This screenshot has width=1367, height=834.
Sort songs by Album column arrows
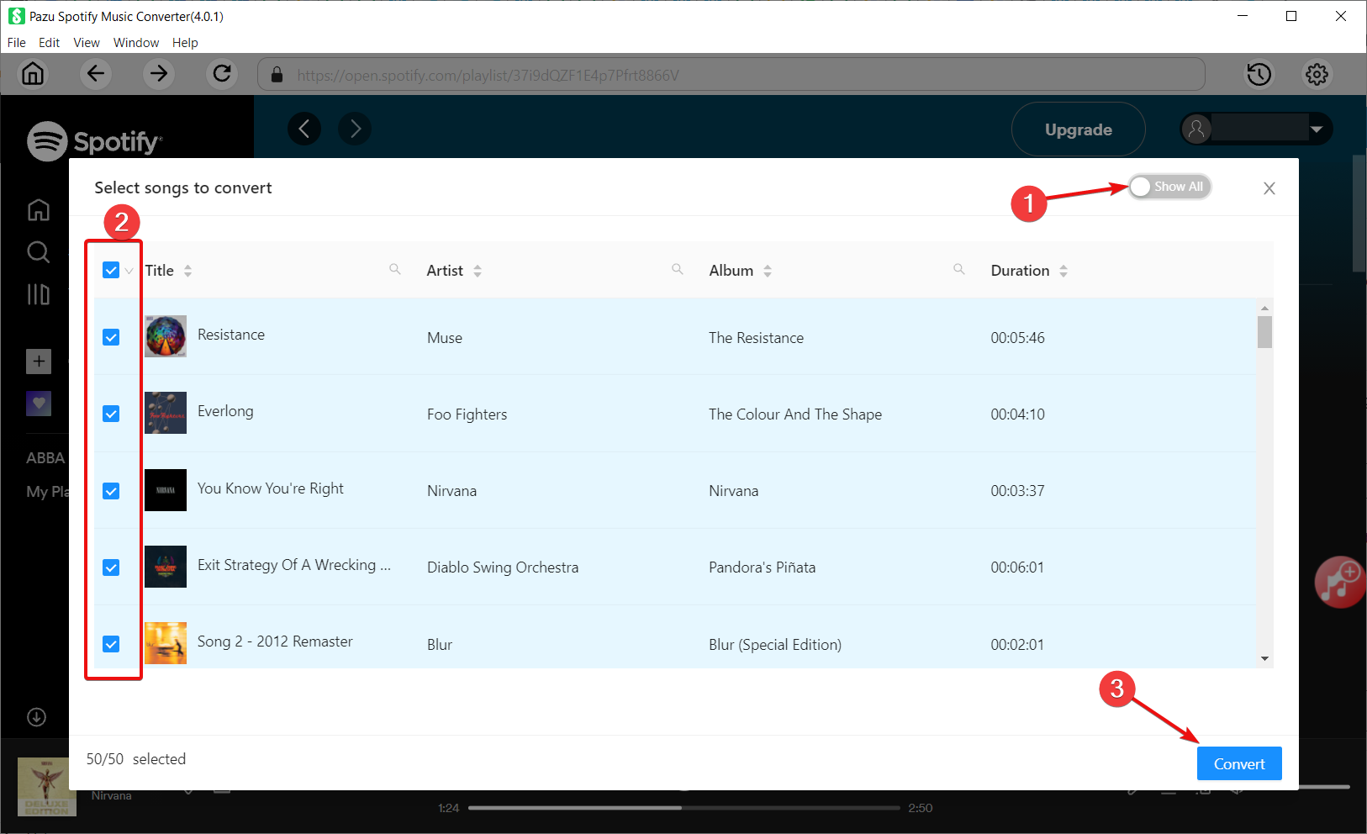768,271
